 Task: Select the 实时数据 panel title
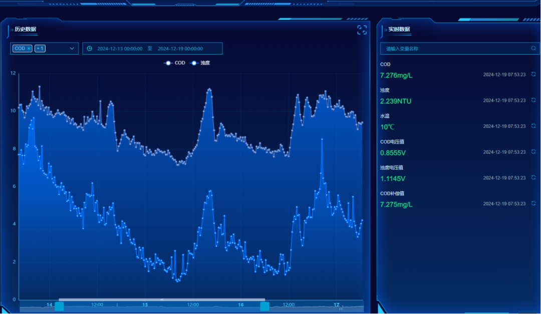[399, 30]
